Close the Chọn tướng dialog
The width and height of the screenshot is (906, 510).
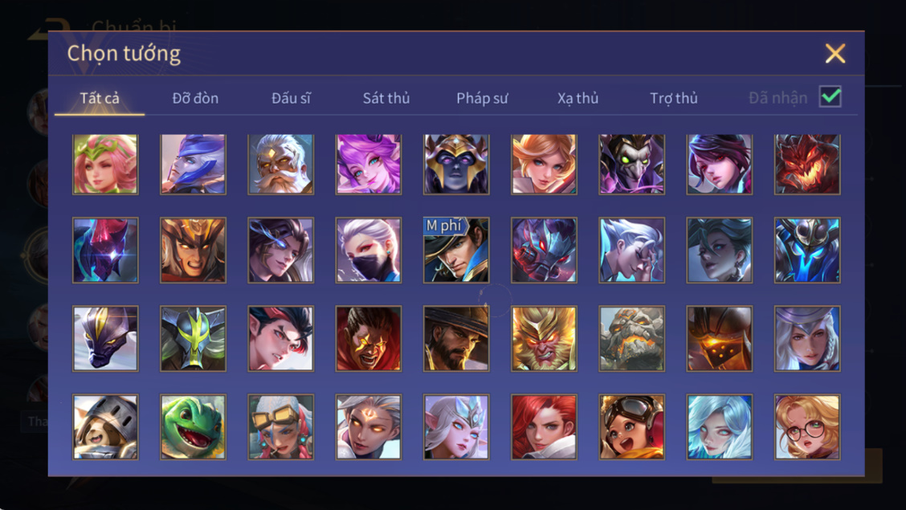[835, 54]
